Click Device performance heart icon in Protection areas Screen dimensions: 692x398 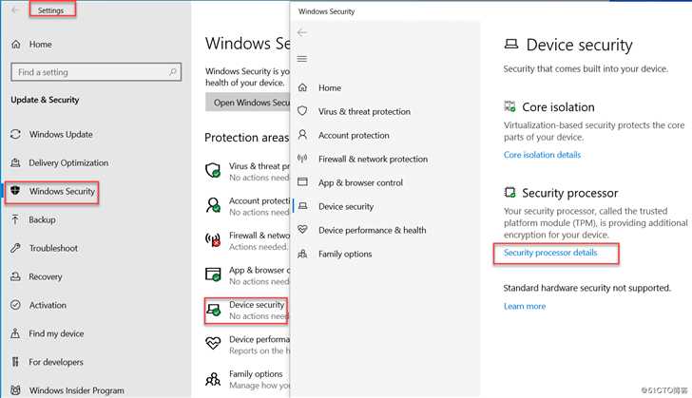(x=213, y=343)
